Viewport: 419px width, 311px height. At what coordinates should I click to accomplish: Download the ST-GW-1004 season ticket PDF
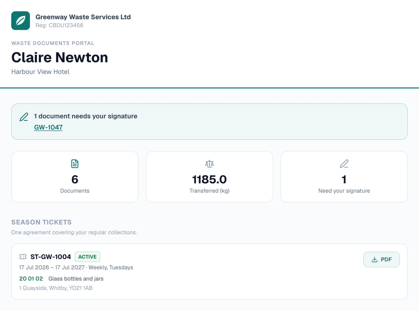point(381,259)
